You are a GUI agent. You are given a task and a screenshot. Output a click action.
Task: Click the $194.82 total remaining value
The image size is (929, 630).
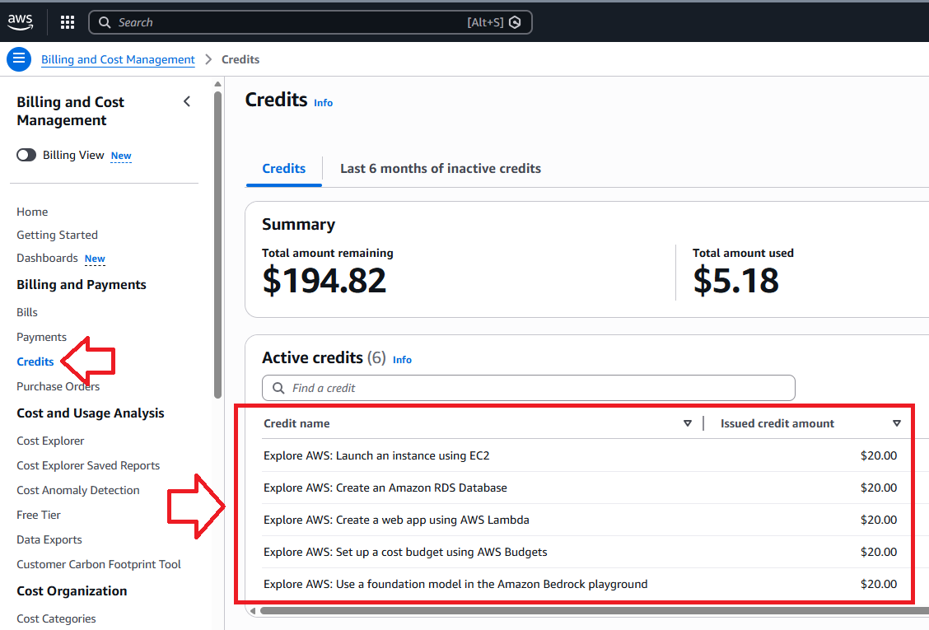pyautogui.click(x=324, y=280)
